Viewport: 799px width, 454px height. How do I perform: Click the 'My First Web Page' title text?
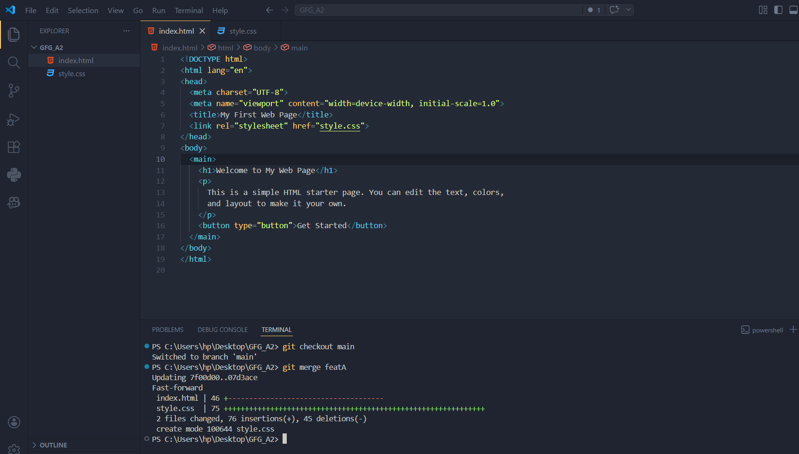[259, 115]
